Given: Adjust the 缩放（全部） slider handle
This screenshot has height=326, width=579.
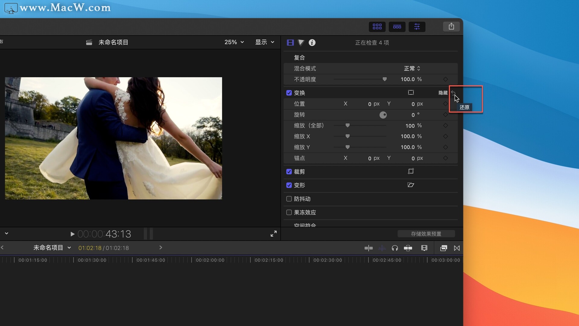Looking at the screenshot, I should (347, 126).
